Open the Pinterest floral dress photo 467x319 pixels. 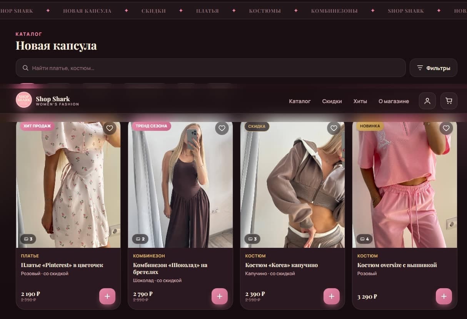68,185
